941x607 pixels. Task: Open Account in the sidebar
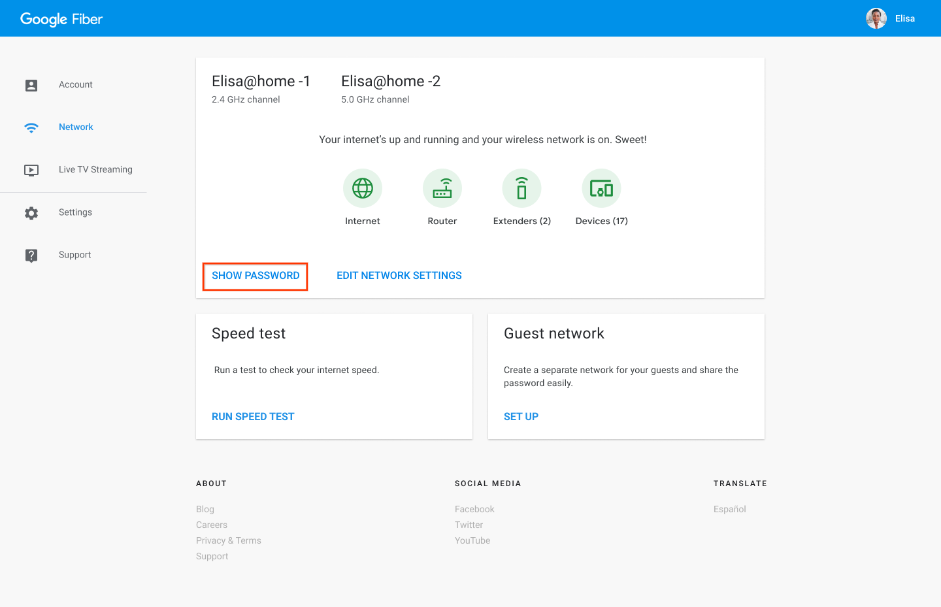click(x=76, y=85)
